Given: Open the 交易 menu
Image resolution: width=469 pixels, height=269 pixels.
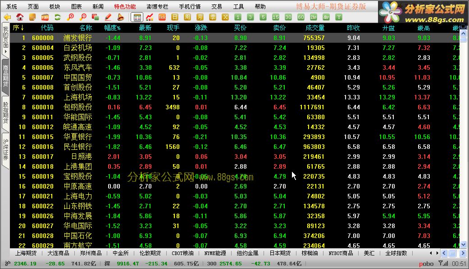Looking at the screenshot, I should (217, 7).
